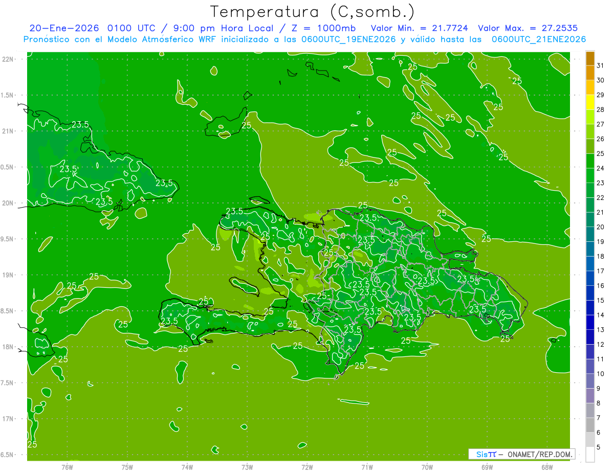Click the '72W' longitude axis label
Image resolution: width=614 pixels, height=474 pixels.
307,467
